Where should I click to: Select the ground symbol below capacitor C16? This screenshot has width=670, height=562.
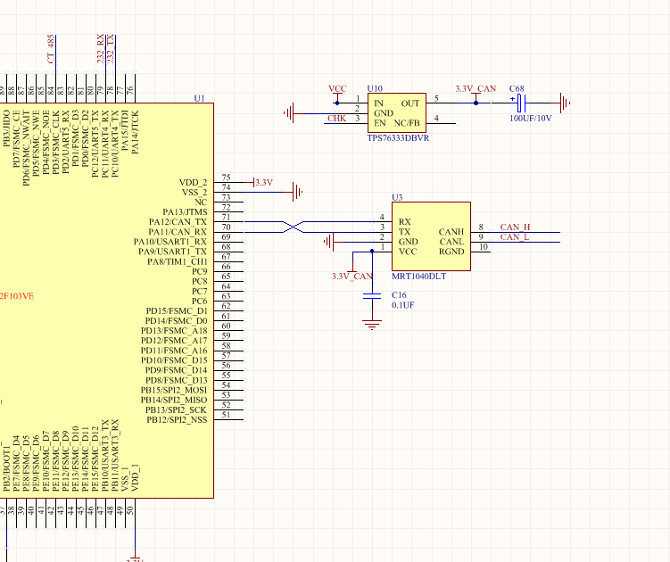tap(372, 325)
